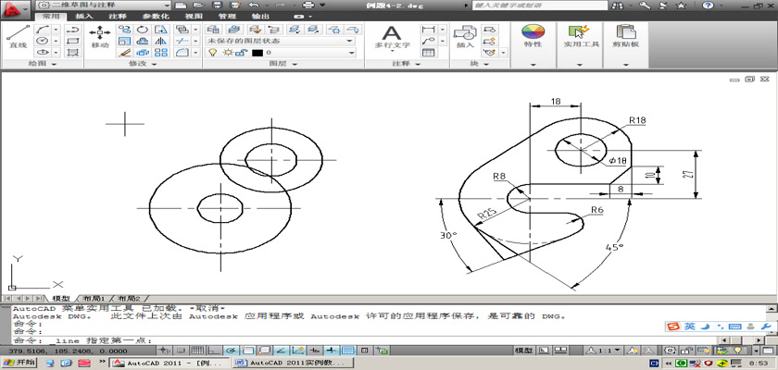The height and width of the screenshot is (370, 778).
Task: Expand the Modify (修改) panel
Action: tap(143, 64)
